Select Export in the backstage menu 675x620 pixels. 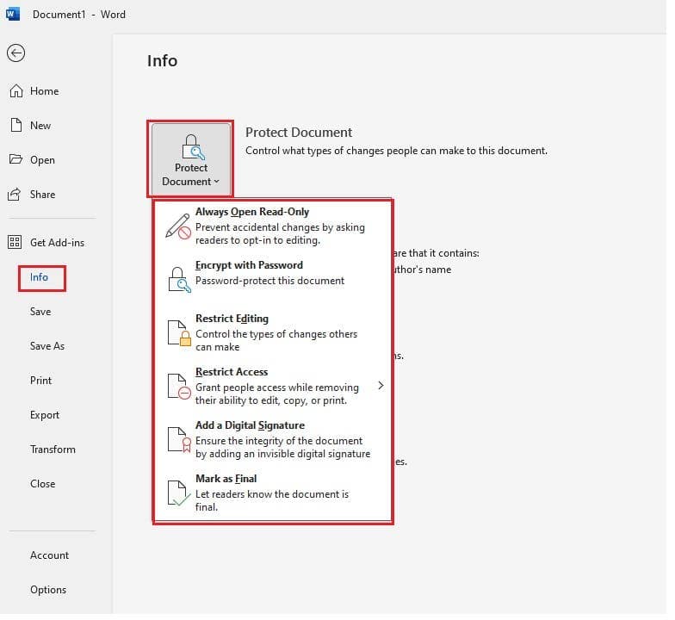[45, 415]
